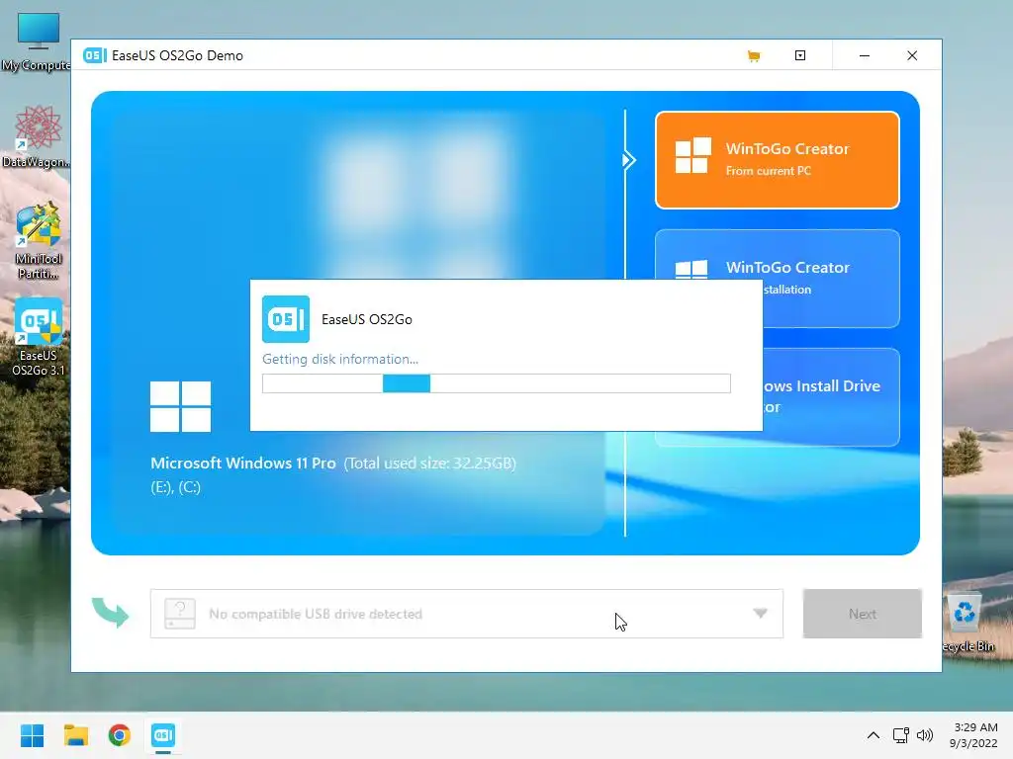Click the arrow marker beside WinToGo Creator
This screenshot has width=1013, height=759.
pos(628,160)
